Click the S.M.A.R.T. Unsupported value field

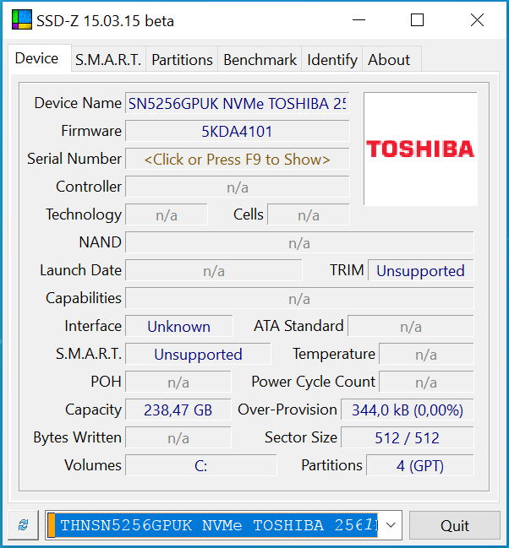pyautogui.click(x=198, y=355)
